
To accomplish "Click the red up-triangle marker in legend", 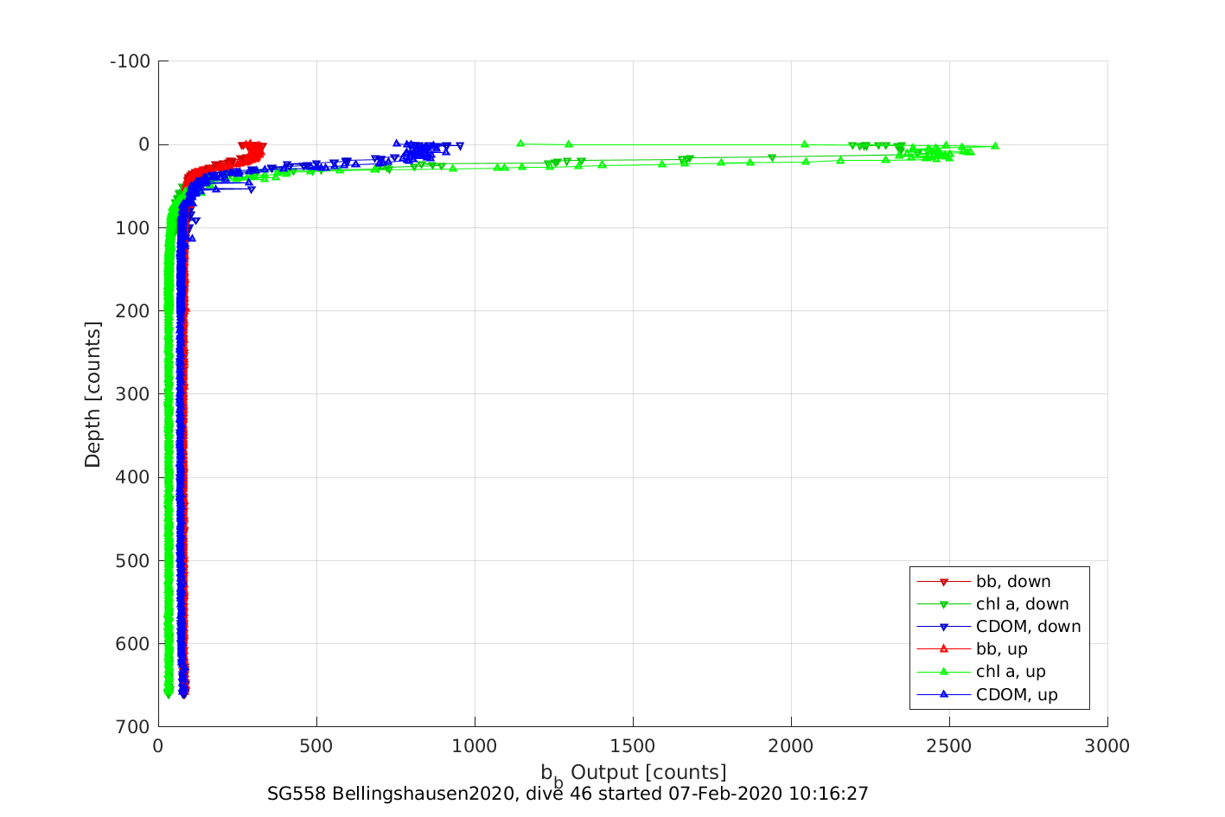I will pos(944,649).
